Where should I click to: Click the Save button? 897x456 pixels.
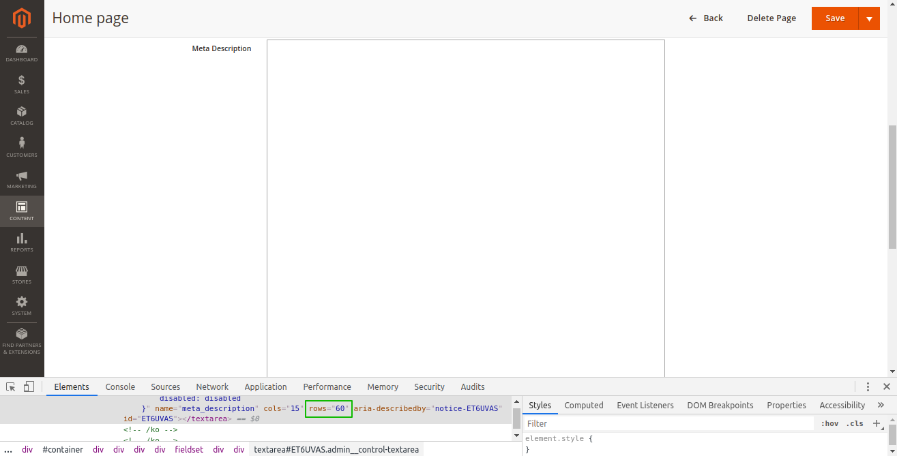coord(835,18)
